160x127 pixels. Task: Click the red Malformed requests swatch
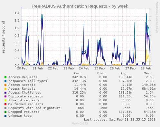click(x=5, y=104)
